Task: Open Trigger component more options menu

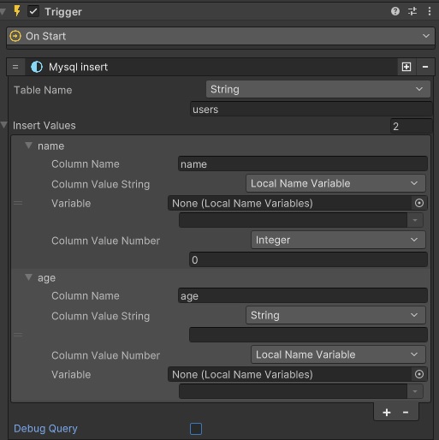Action: (430, 11)
